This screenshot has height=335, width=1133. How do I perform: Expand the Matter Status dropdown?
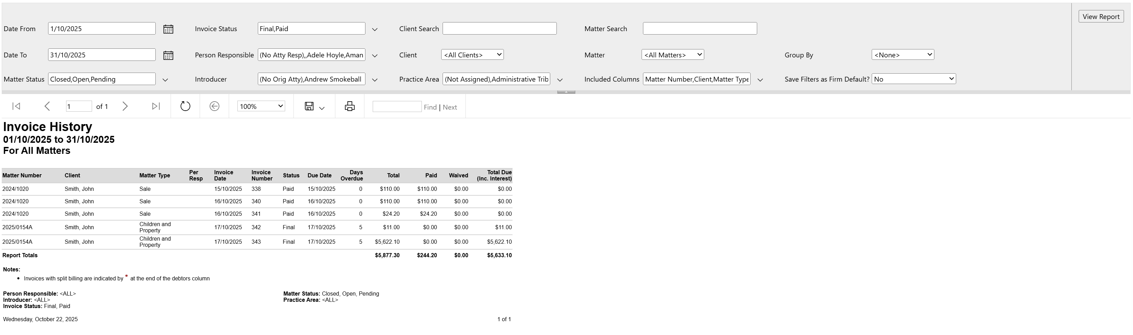tap(165, 80)
